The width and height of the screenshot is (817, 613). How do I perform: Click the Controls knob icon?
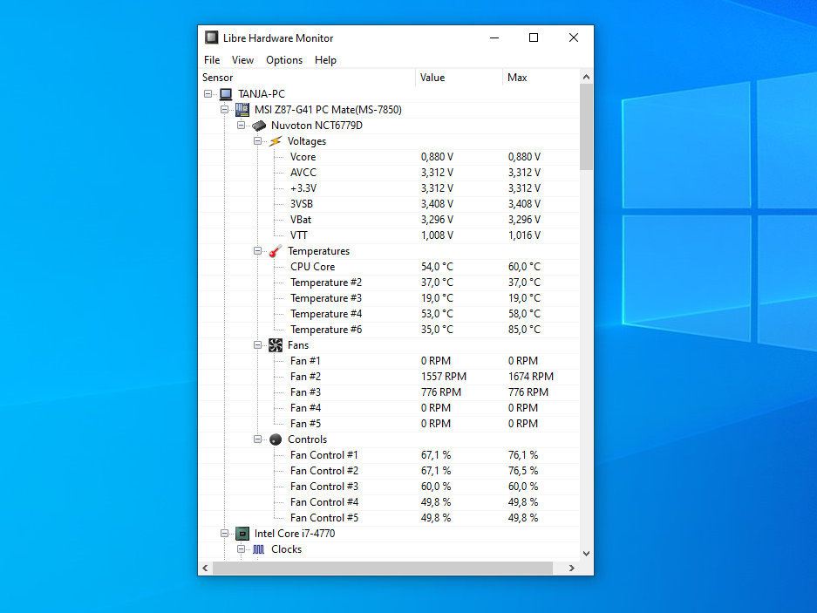click(276, 439)
